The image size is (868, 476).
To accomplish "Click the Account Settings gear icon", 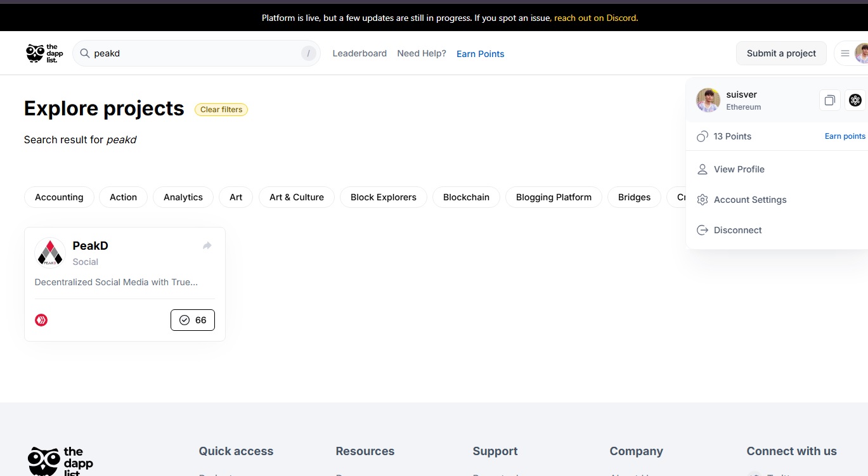I will pyautogui.click(x=702, y=200).
